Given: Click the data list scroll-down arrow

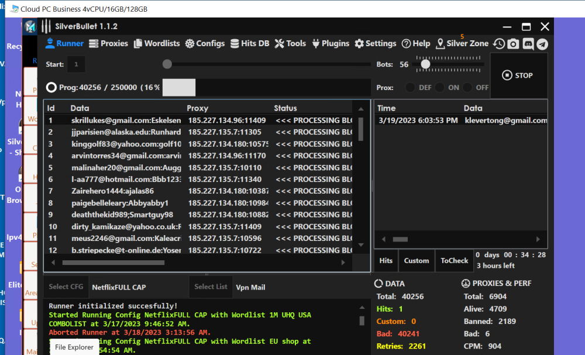Looking at the screenshot, I should click(361, 245).
